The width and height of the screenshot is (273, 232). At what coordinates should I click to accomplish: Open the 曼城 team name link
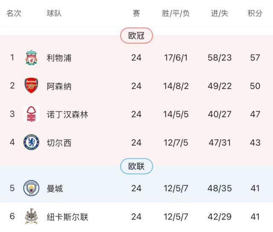[x=55, y=188]
